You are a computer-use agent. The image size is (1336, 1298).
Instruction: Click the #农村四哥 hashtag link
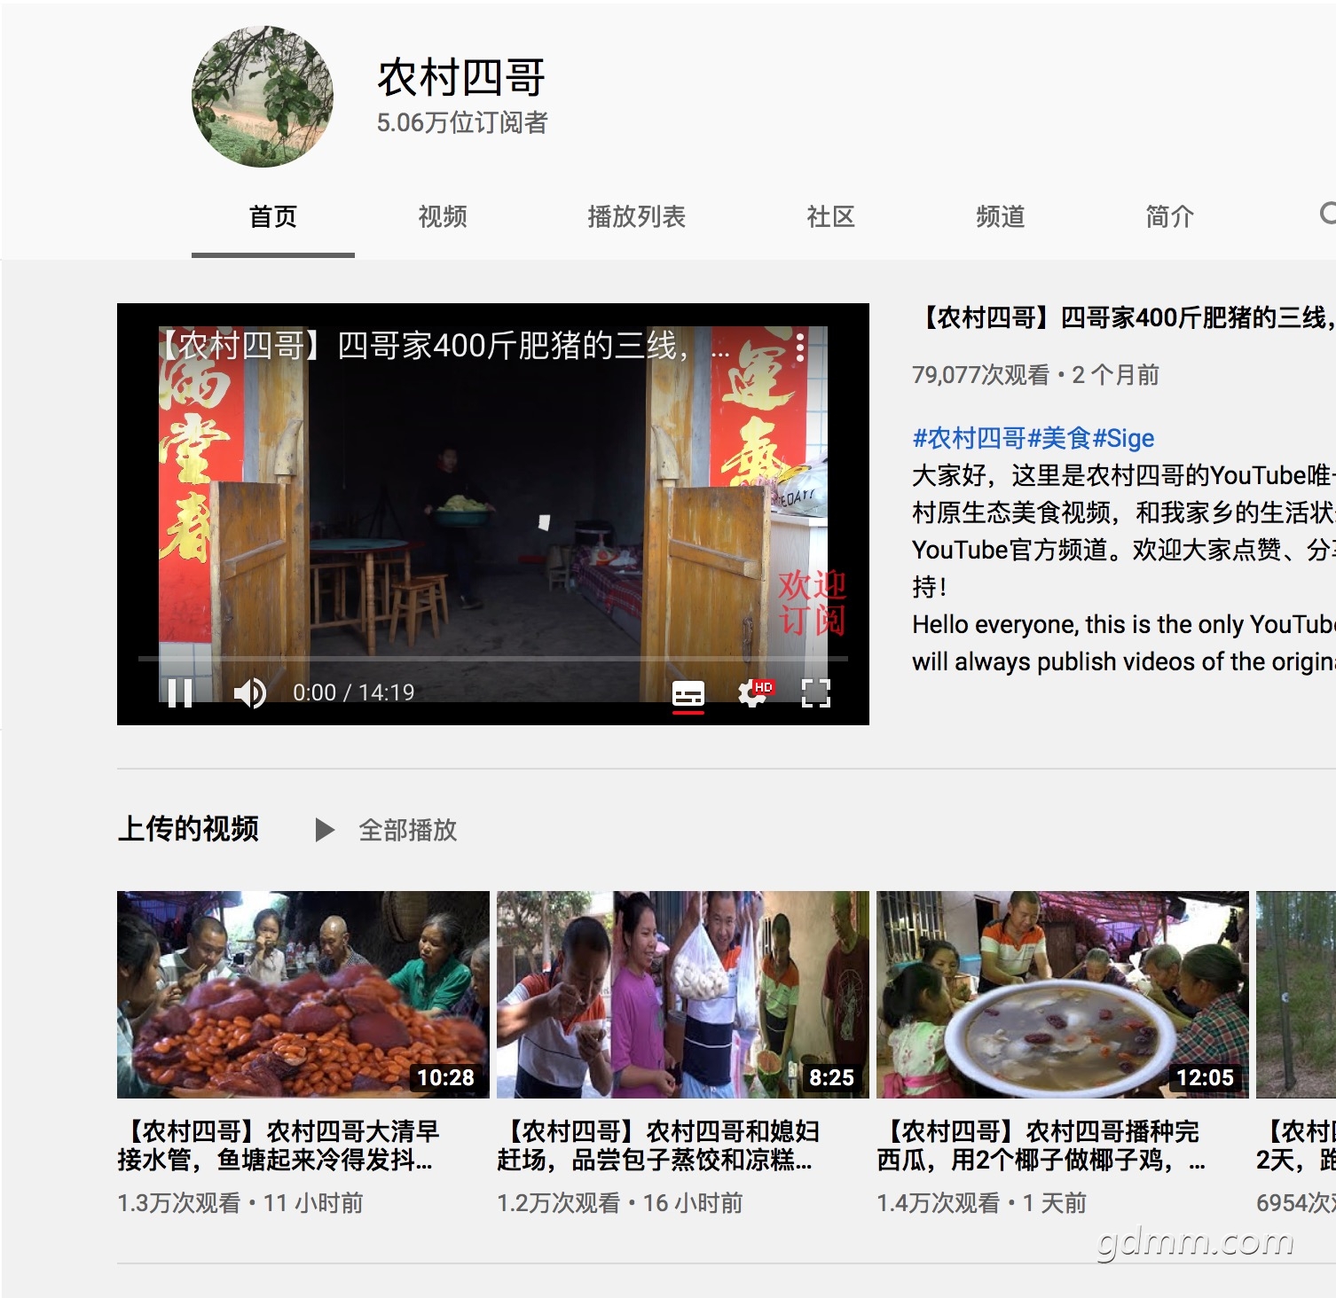(969, 438)
